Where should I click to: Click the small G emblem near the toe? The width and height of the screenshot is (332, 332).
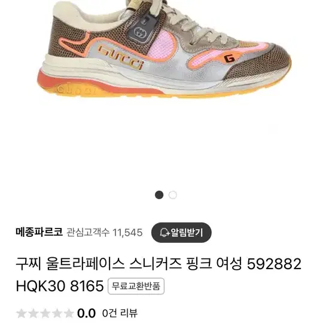pyautogui.click(x=229, y=59)
